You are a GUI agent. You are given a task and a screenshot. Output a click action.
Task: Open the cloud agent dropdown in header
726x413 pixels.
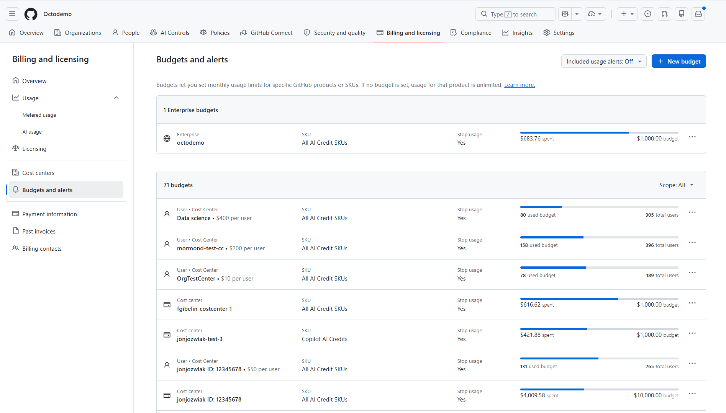pyautogui.click(x=595, y=14)
